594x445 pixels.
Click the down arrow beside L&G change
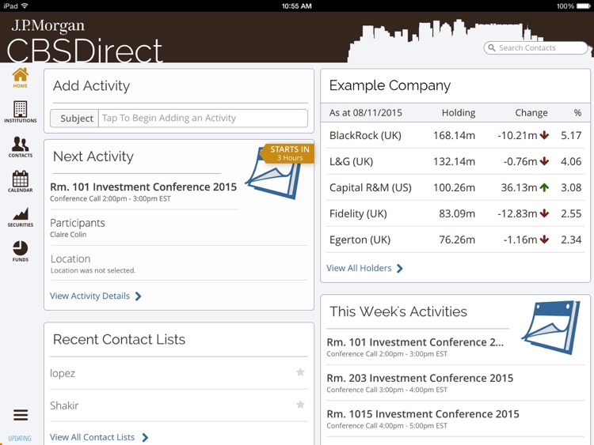click(x=544, y=161)
